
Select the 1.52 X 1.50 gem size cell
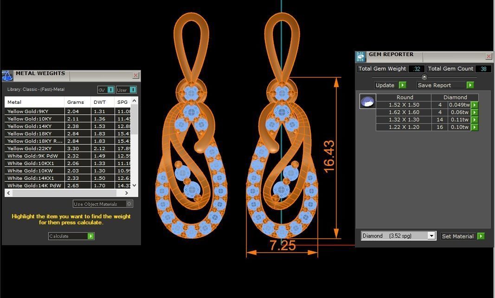pos(404,105)
